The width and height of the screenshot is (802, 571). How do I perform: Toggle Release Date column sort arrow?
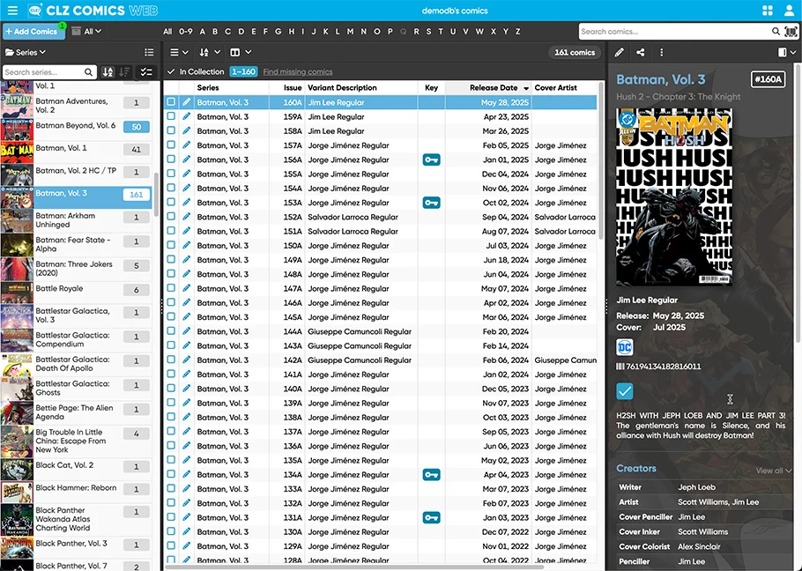526,88
